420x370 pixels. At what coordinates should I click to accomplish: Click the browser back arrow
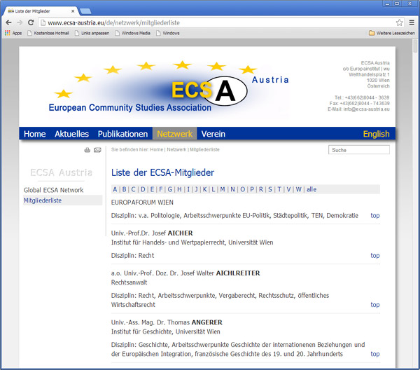pos(8,22)
